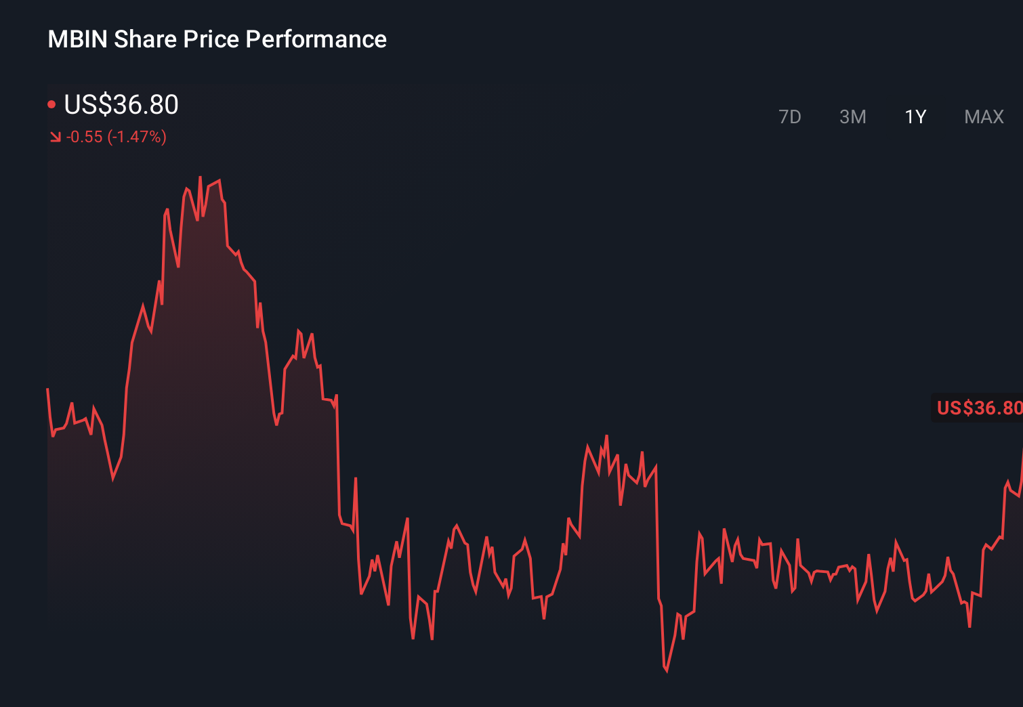Open the MAX historical view
Viewport: 1023px width, 707px height.
click(x=983, y=116)
